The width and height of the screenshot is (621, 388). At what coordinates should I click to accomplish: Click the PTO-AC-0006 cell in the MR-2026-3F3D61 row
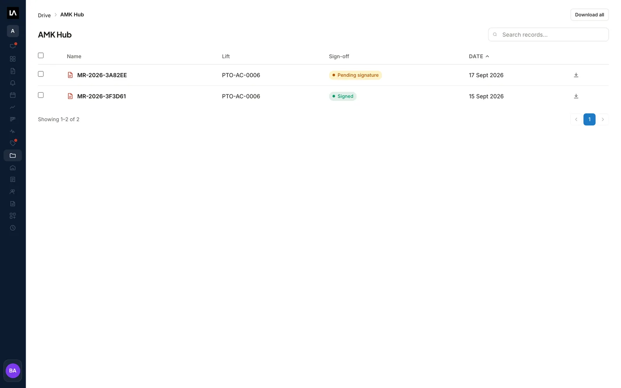[241, 96]
